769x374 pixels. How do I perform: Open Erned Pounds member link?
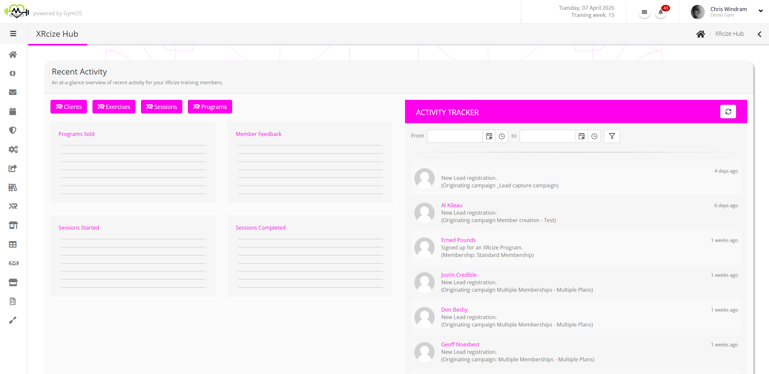point(458,240)
